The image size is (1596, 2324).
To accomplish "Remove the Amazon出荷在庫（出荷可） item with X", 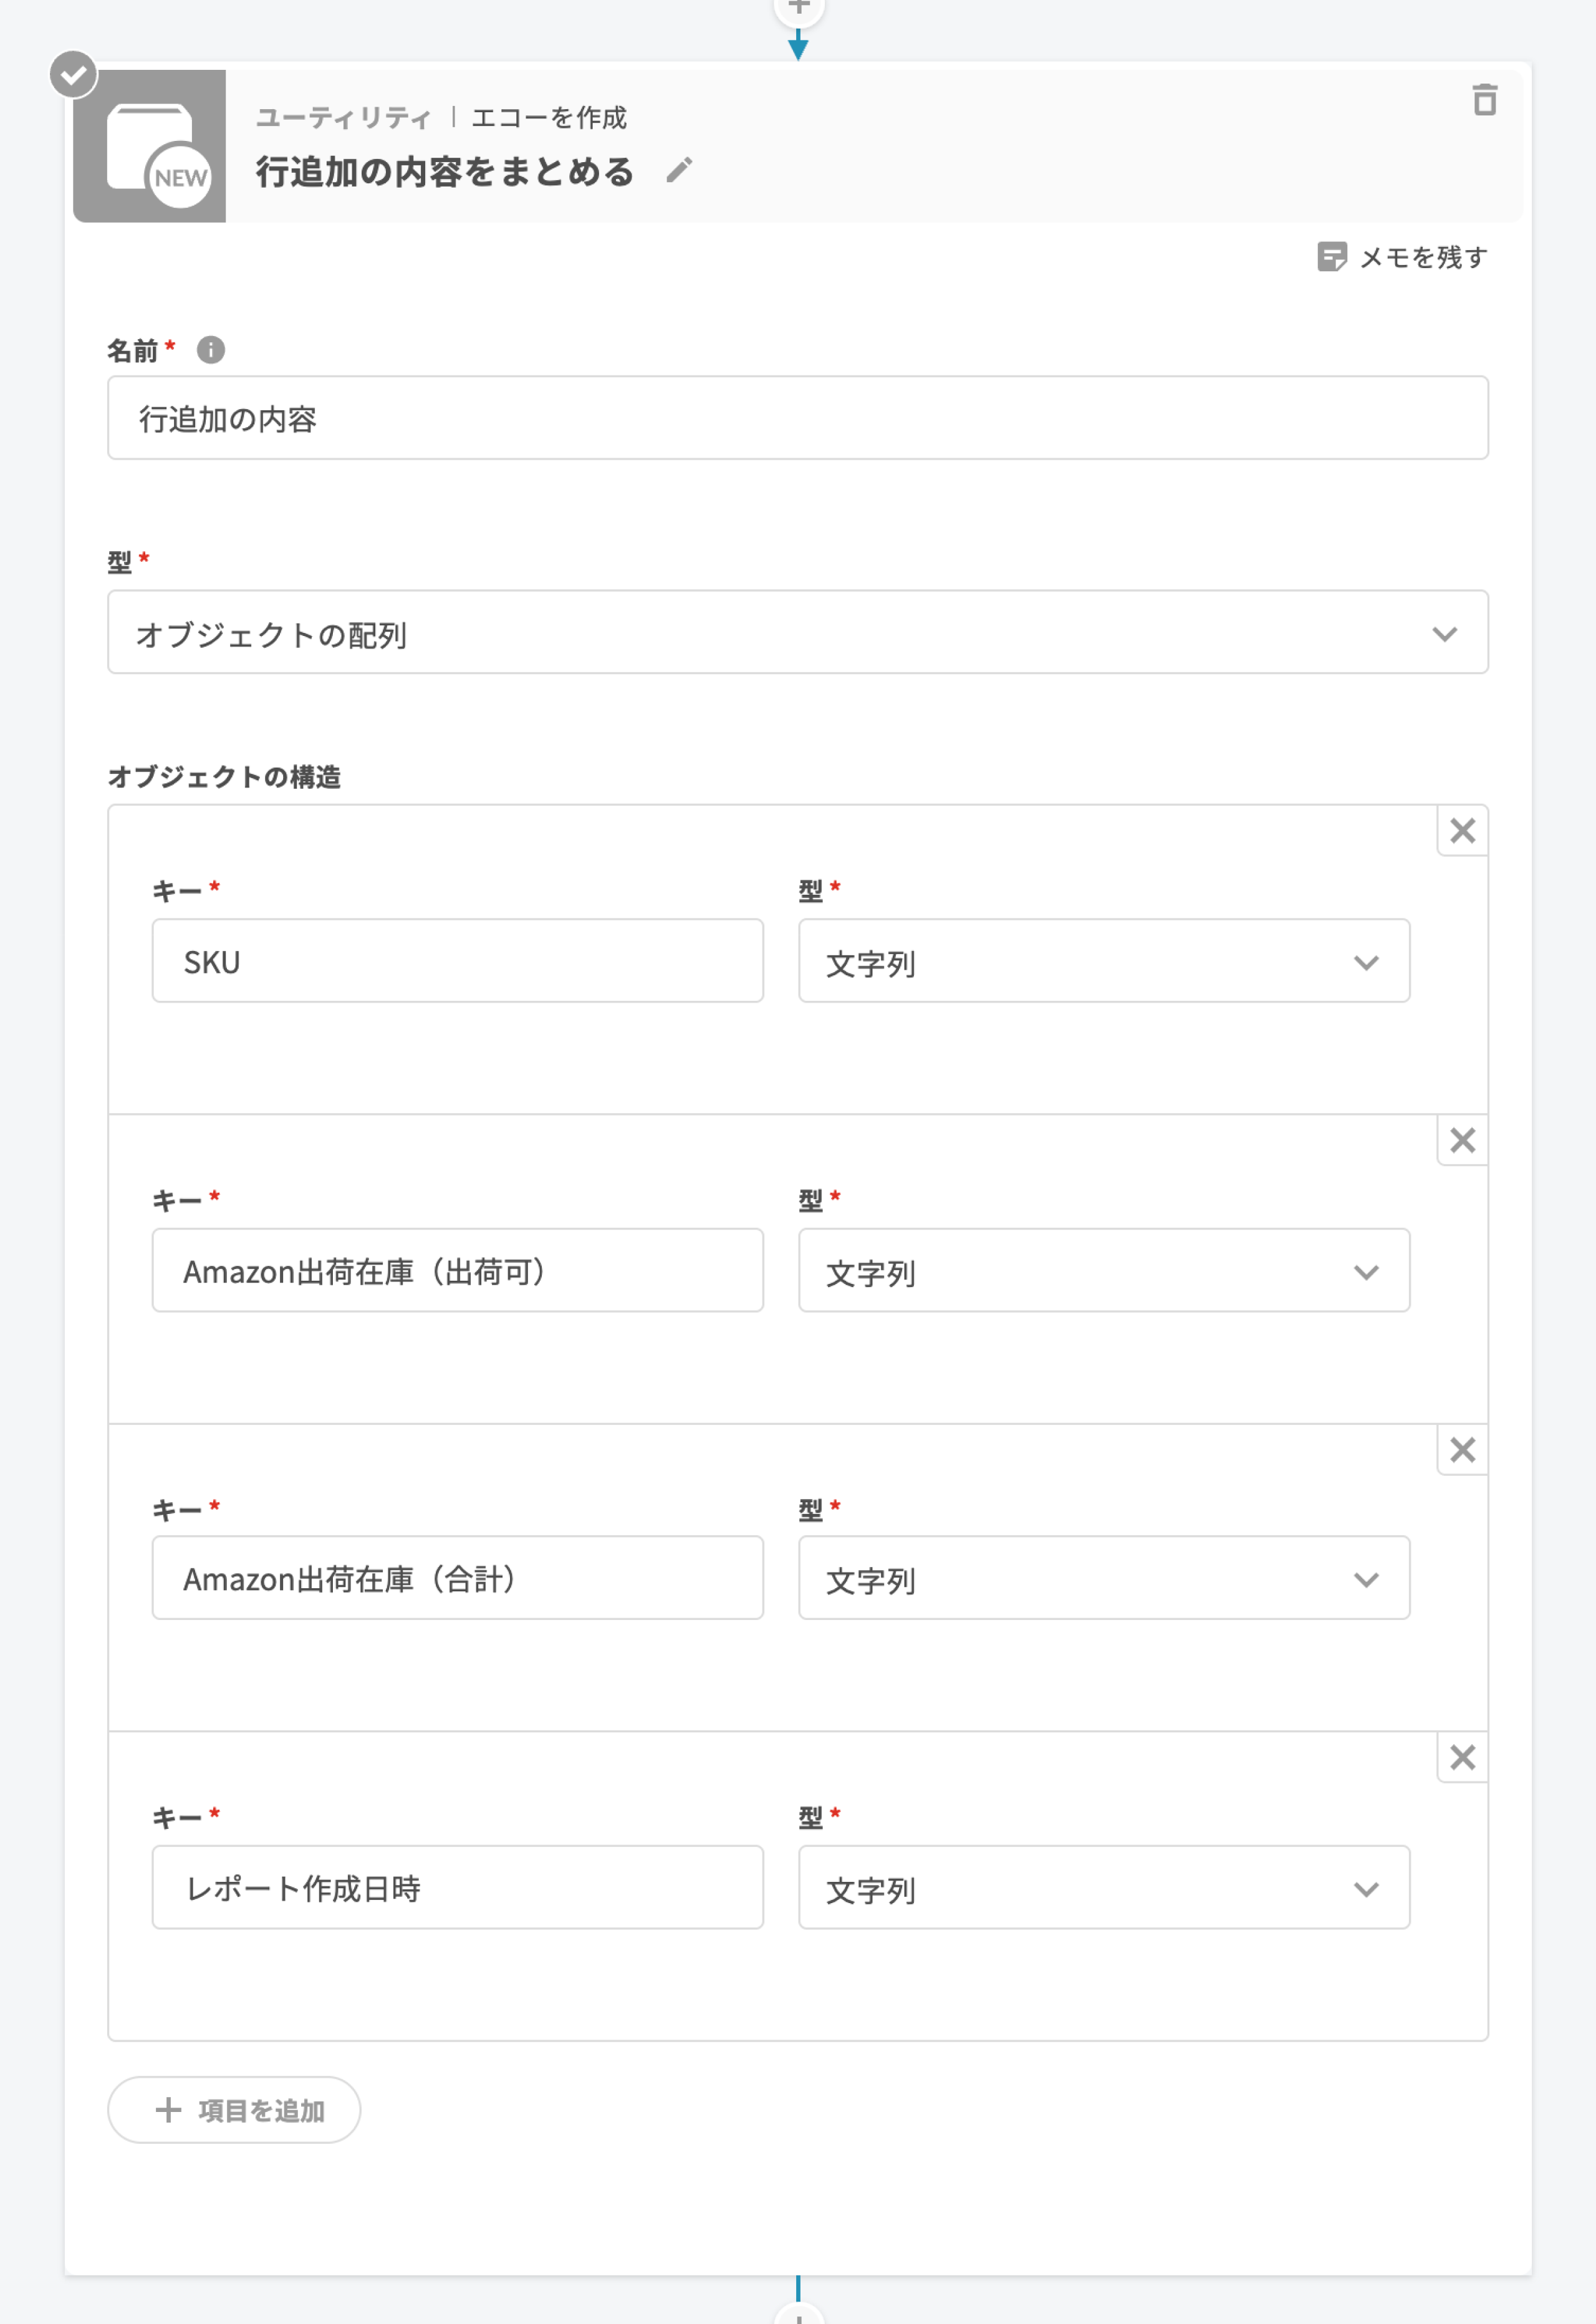I will [1462, 1140].
